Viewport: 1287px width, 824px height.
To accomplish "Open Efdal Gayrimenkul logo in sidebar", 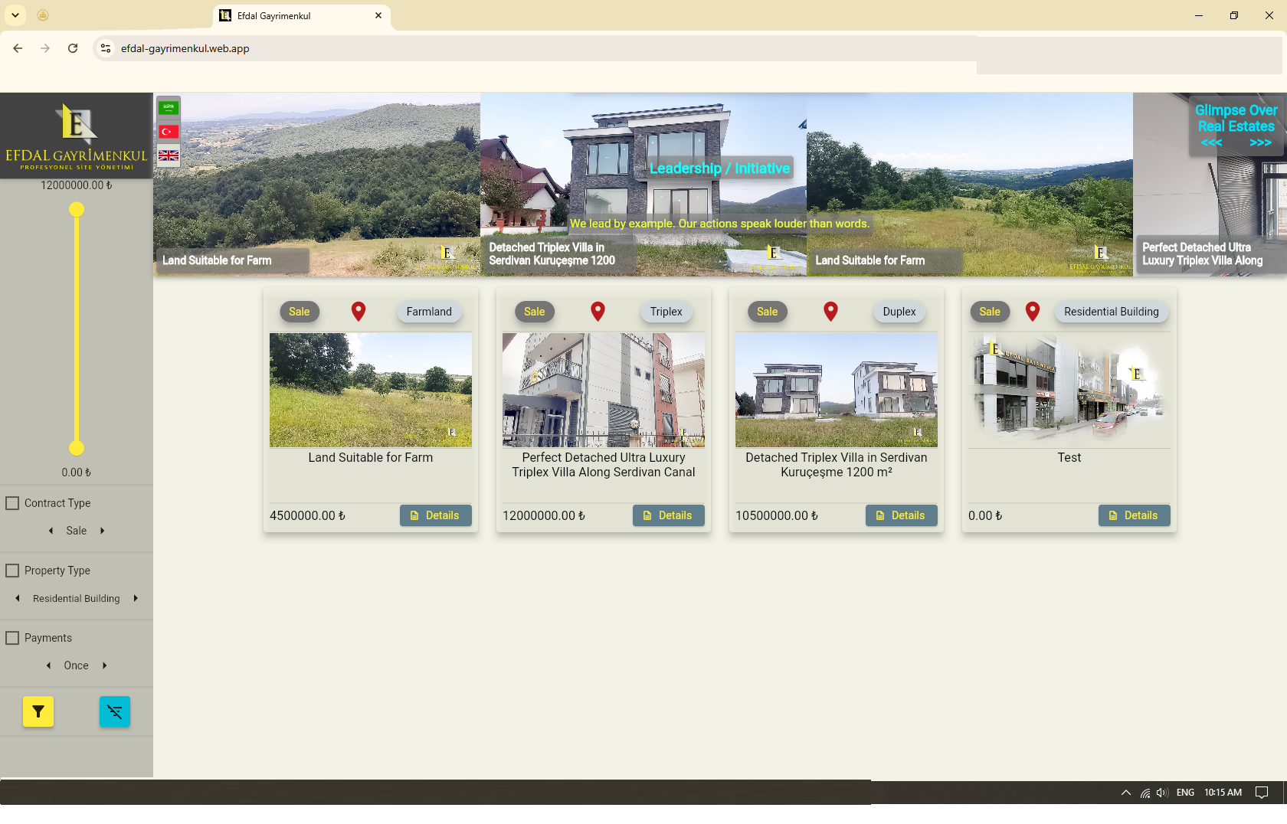I will click(x=77, y=136).
